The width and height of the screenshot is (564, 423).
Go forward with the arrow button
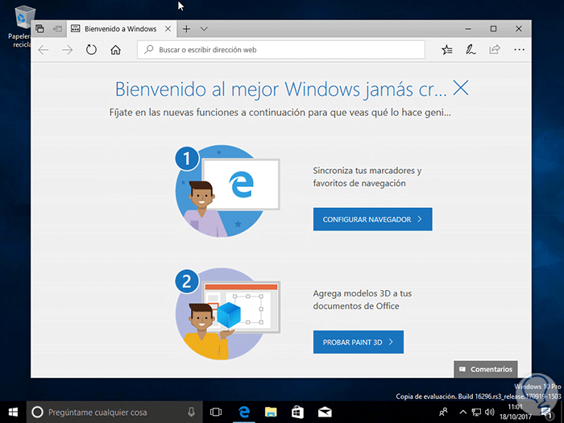point(67,50)
